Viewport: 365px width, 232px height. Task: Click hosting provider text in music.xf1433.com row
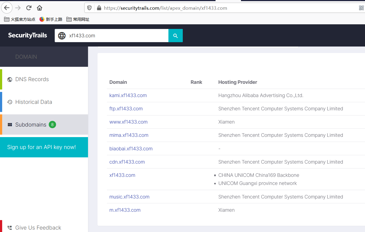(x=281, y=197)
